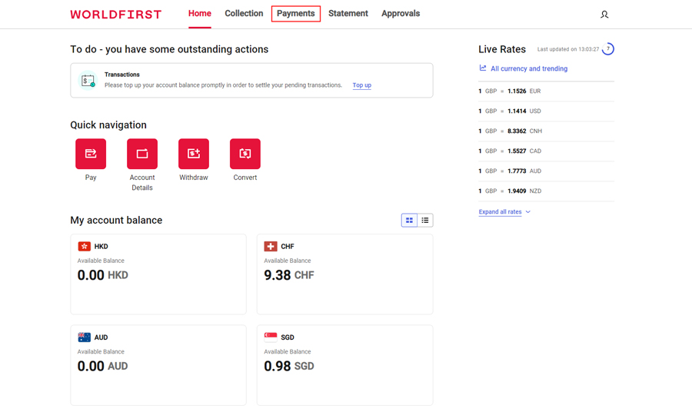692x412 pixels.
Task: Click the Pay quick navigation icon
Action: [x=91, y=154]
